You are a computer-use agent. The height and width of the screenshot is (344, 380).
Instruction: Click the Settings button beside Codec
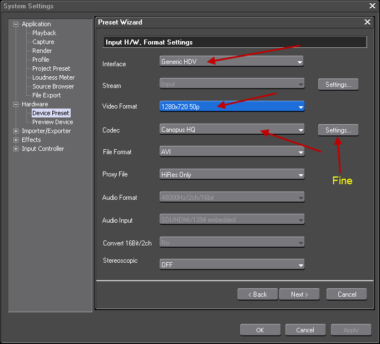click(338, 130)
